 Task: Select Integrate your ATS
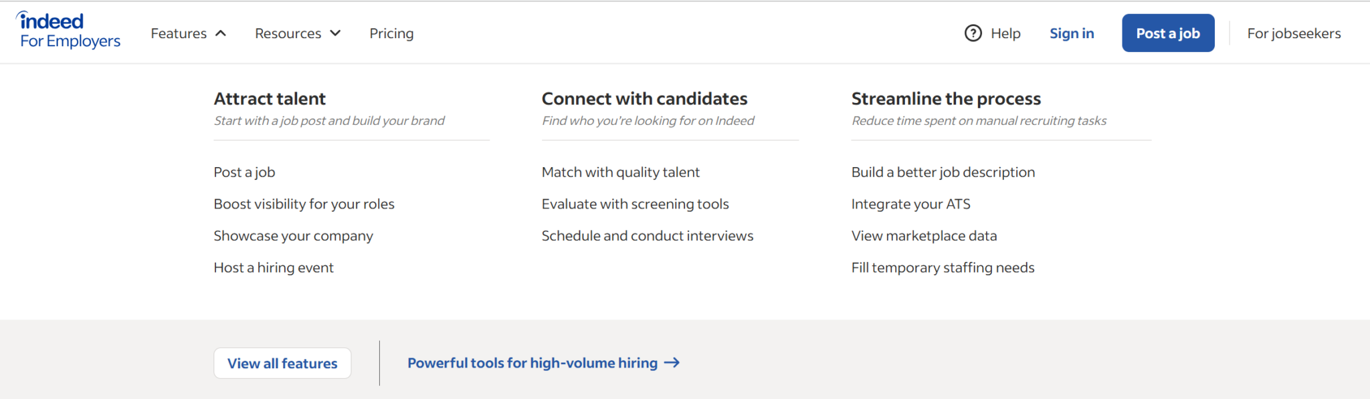click(x=910, y=204)
